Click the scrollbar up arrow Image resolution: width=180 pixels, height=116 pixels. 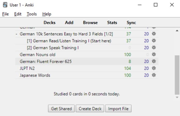pyautogui.click(x=177, y=31)
